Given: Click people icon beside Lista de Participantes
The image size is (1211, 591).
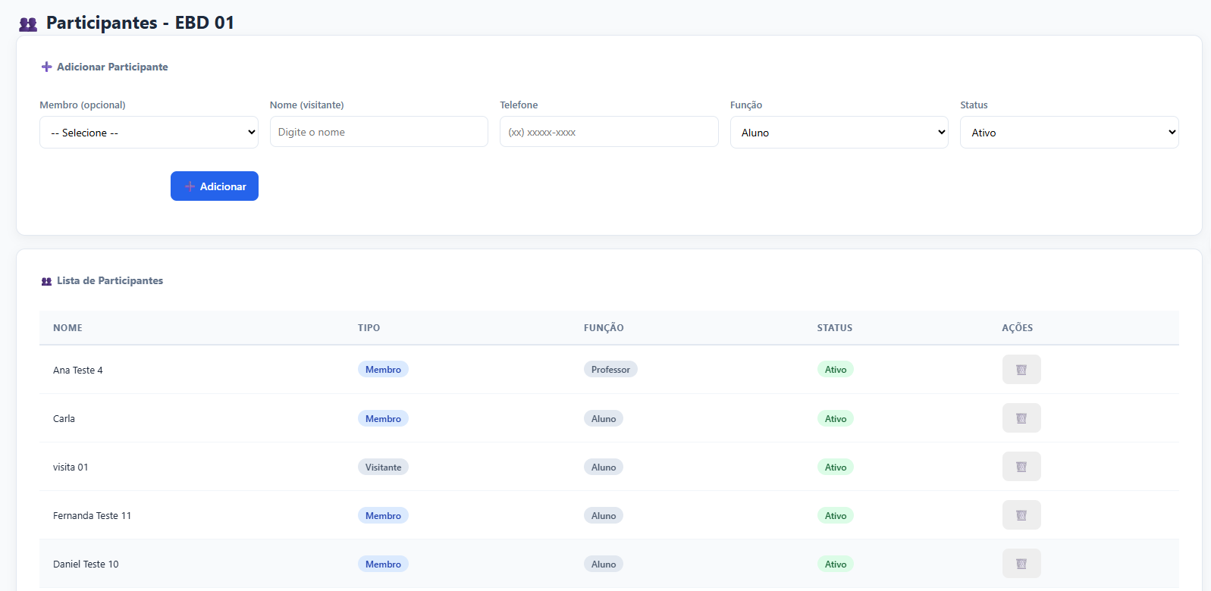Looking at the screenshot, I should (46, 281).
